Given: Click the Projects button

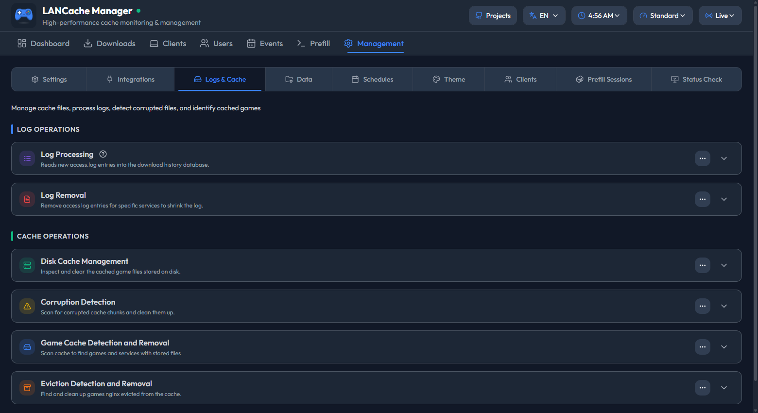Looking at the screenshot, I should tap(493, 16).
